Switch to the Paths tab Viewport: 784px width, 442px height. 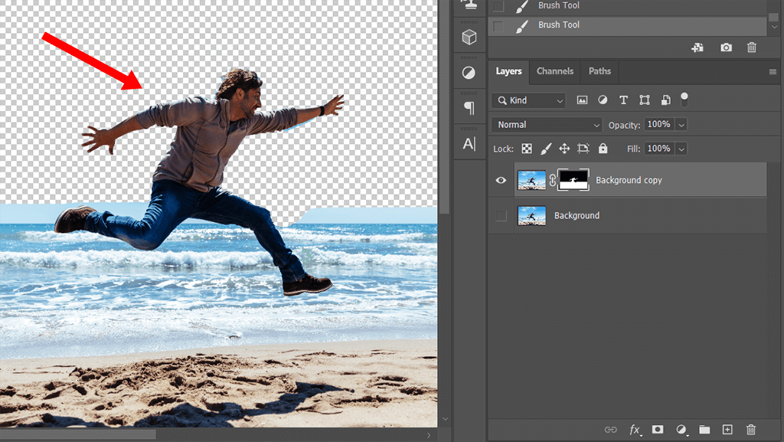[x=599, y=71]
